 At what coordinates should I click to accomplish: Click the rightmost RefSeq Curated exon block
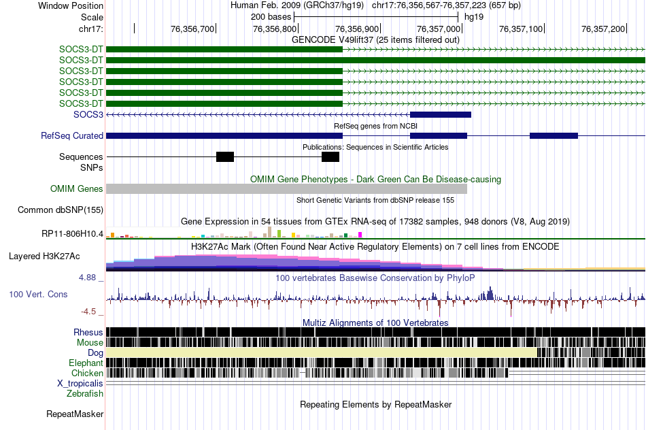point(554,135)
